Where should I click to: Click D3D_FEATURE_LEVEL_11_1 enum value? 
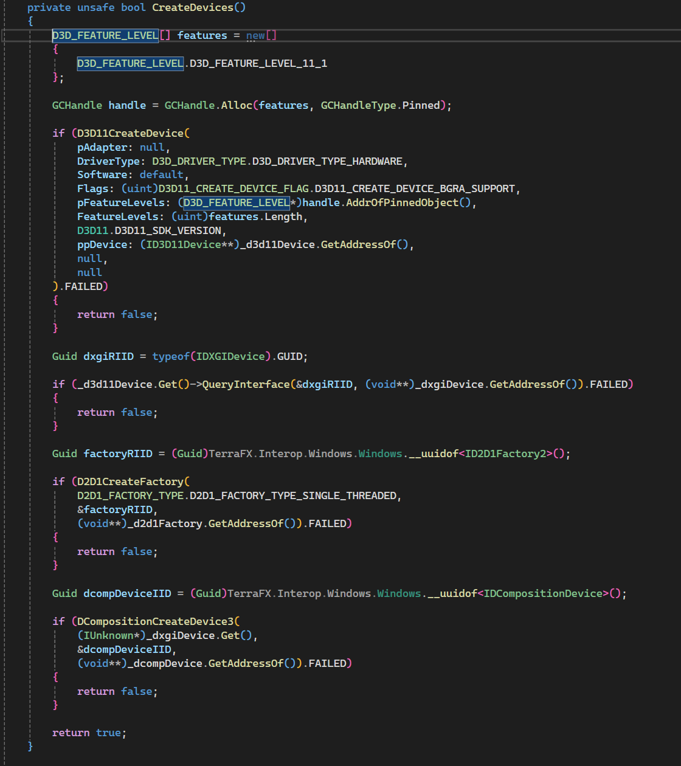point(258,63)
